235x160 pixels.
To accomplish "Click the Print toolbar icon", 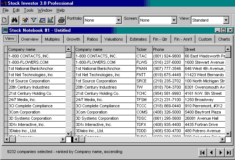I will 61,20.
